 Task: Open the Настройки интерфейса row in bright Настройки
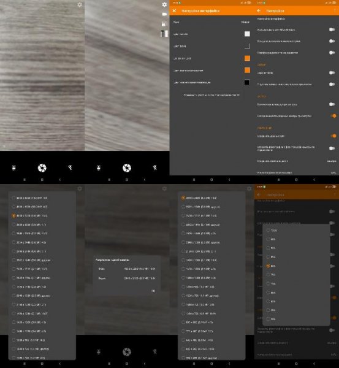click(x=297, y=19)
